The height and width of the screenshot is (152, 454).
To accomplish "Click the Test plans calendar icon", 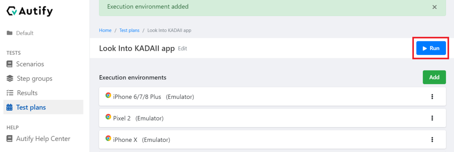I will pyautogui.click(x=9, y=107).
